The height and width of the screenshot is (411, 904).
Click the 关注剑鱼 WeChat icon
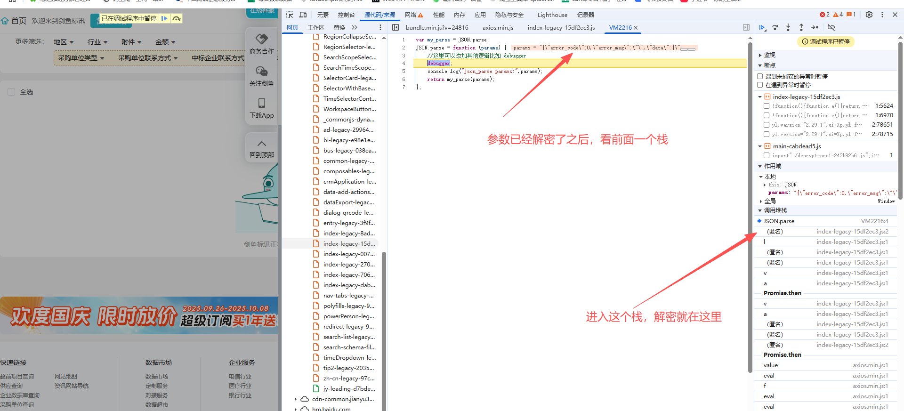click(x=262, y=71)
